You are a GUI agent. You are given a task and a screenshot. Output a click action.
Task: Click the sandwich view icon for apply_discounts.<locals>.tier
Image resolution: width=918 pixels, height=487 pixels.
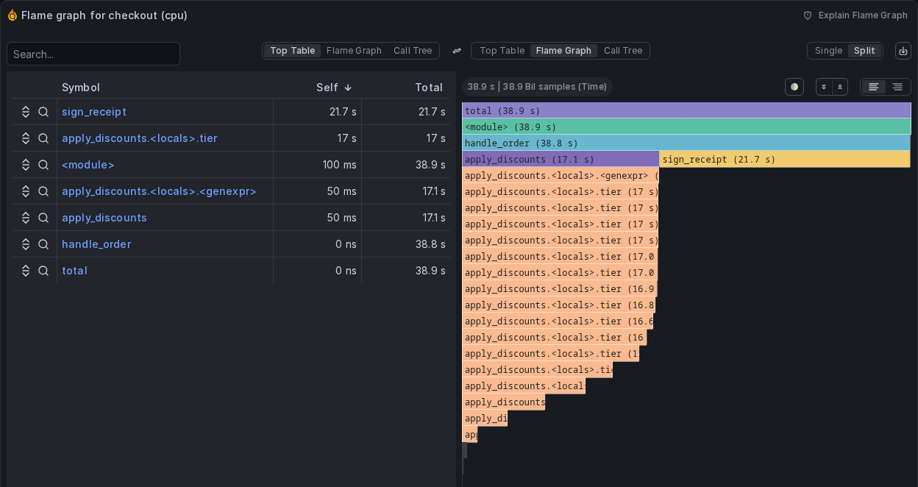(x=26, y=138)
